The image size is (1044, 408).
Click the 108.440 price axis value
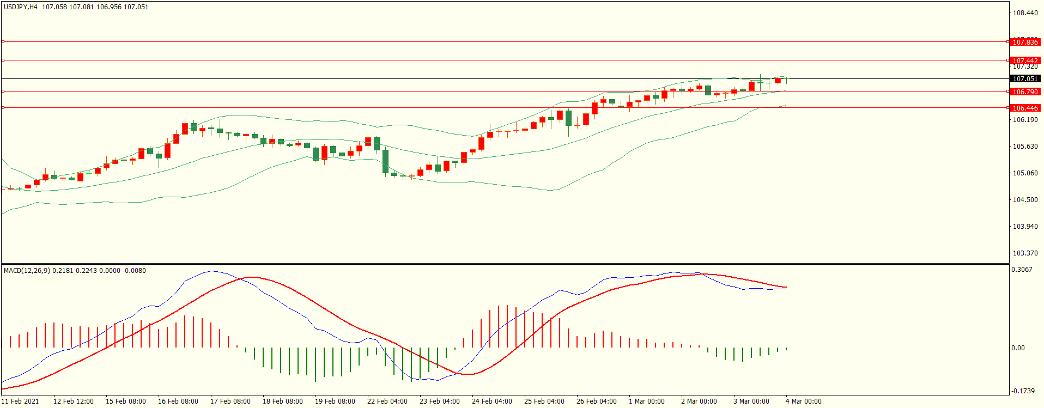[x=1025, y=13]
